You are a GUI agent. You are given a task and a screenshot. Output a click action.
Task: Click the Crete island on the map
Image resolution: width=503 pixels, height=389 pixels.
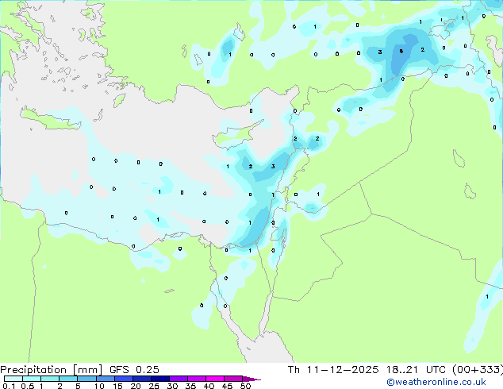(50, 119)
